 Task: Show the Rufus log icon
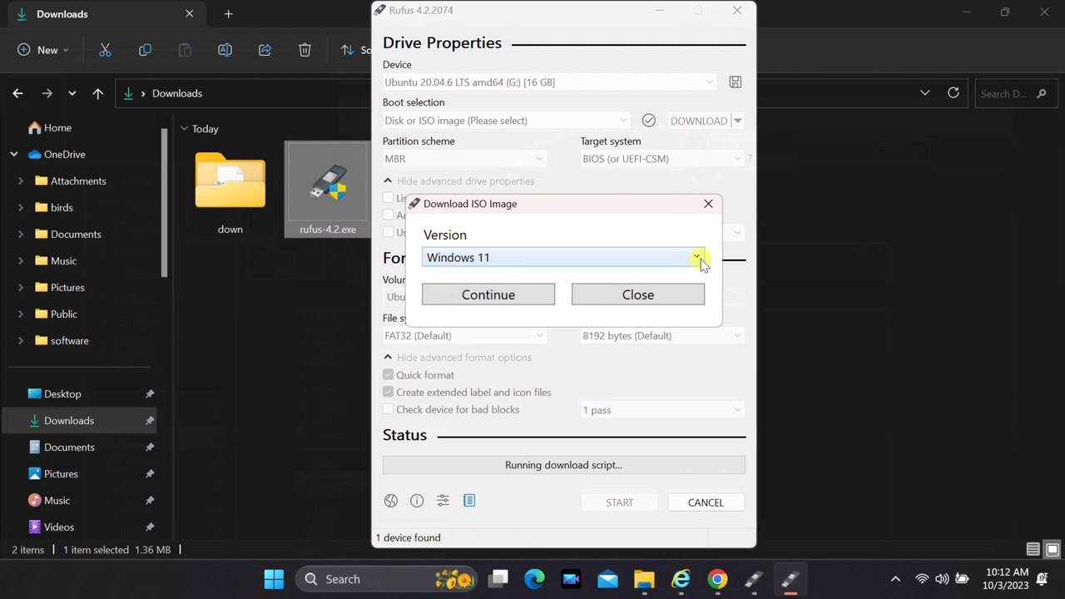[469, 501]
